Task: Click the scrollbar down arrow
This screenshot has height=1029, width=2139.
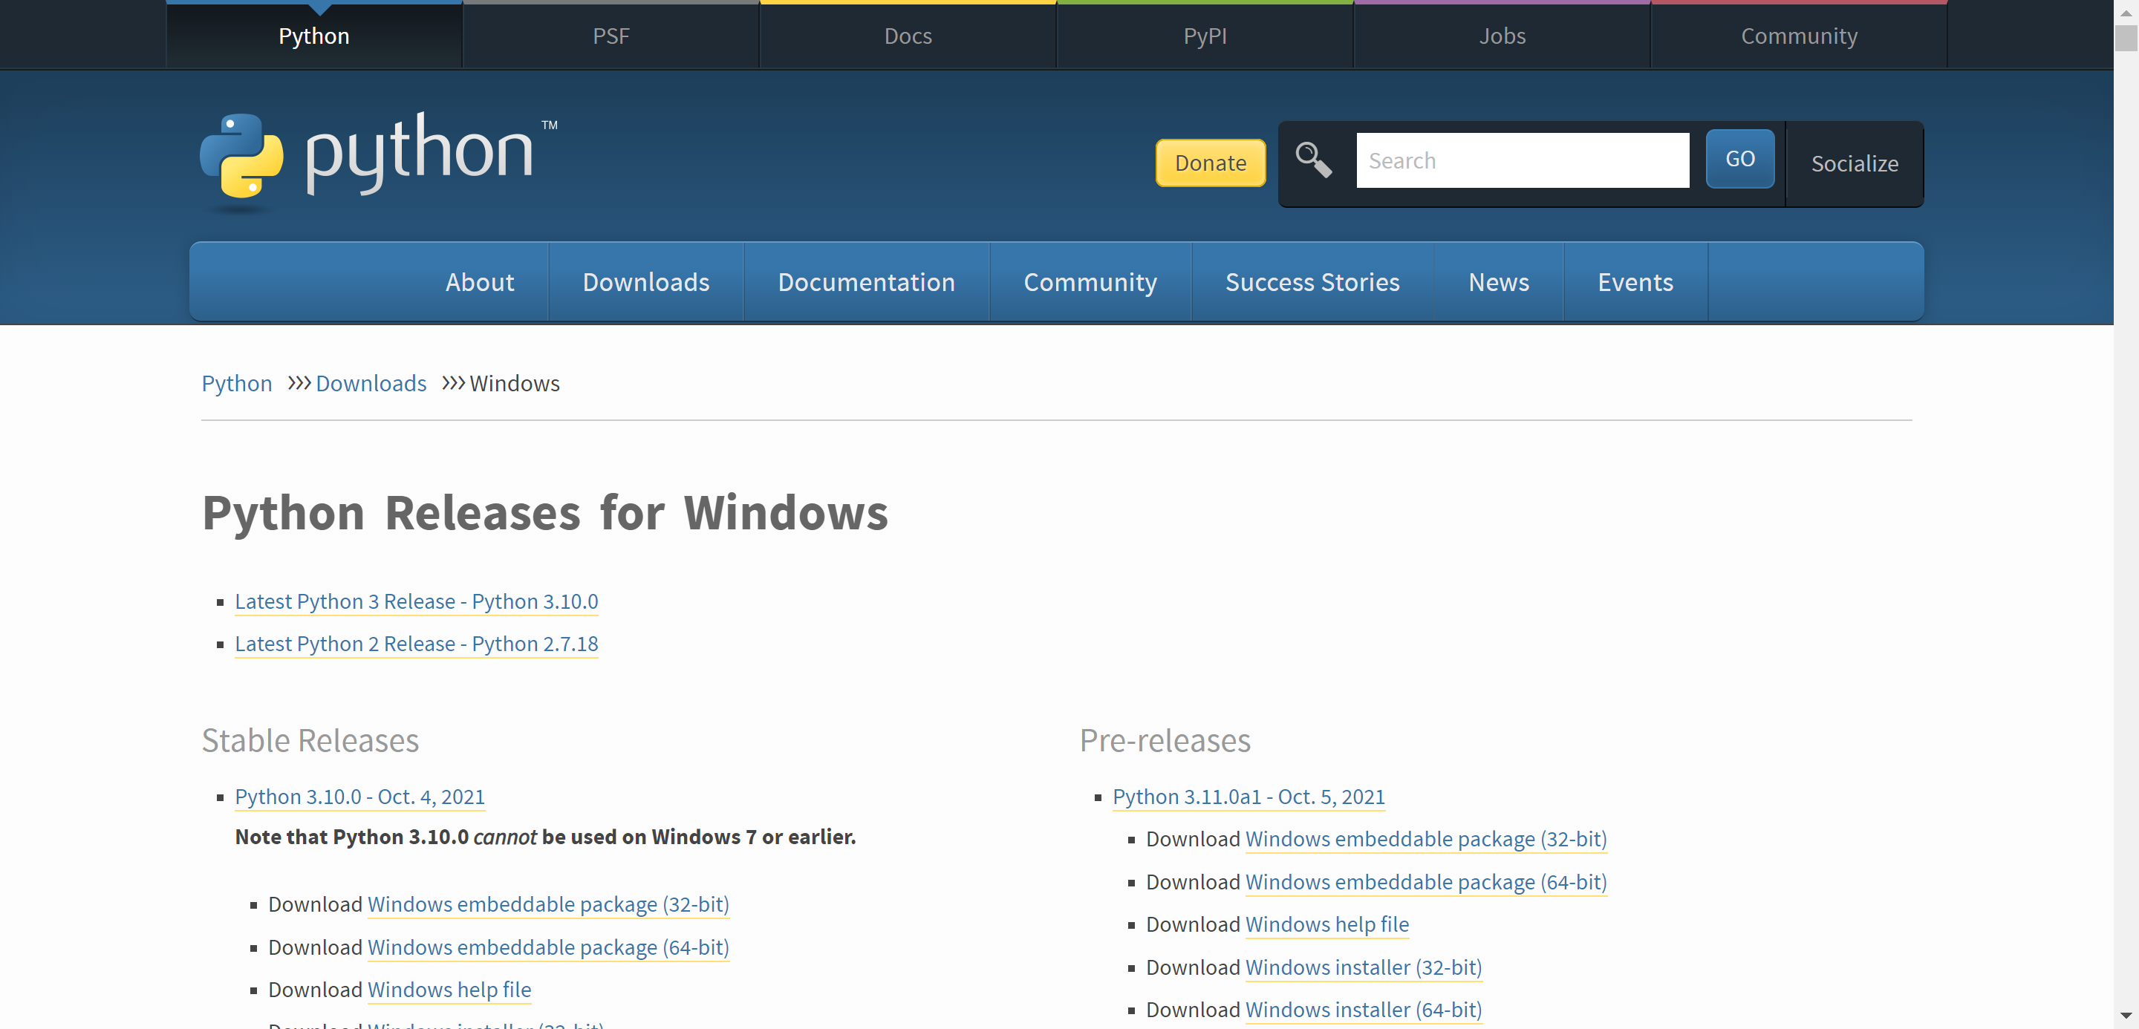Action: pyautogui.click(x=2126, y=1016)
